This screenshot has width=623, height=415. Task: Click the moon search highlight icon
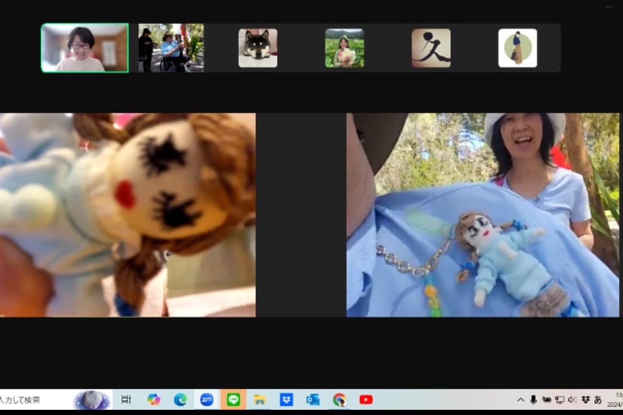coord(92,399)
